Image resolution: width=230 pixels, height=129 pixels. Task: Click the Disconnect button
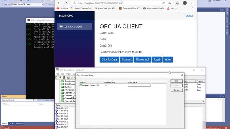click(142, 59)
